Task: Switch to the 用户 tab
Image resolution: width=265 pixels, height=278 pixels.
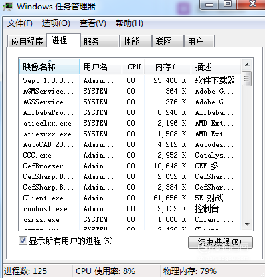Action: coord(199,41)
